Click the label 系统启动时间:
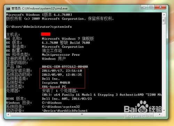174x126 pixels. click(19, 75)
